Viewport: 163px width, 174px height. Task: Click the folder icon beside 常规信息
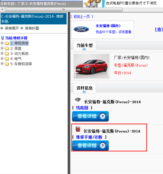pyautogui.click(x=7, y=43)
